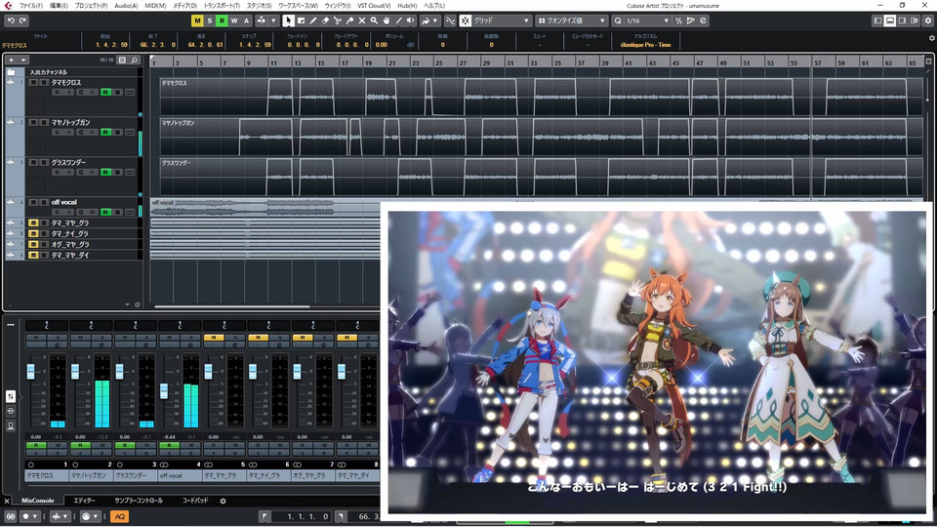
Task: Select mixer channel label タマモクロス
Action: pos(46,475)
